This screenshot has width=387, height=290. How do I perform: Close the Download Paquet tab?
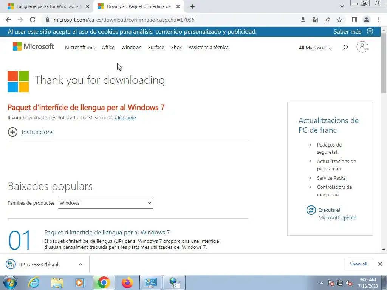pos(178,7)
